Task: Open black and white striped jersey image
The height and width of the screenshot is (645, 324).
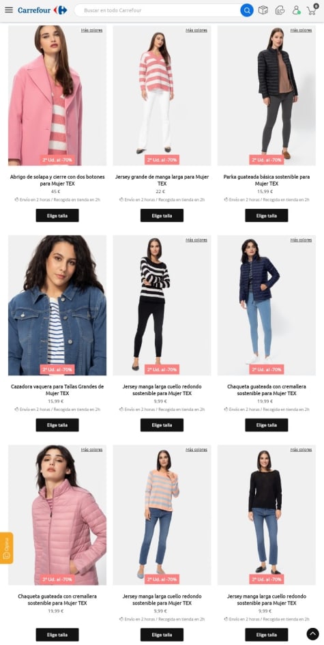Action: point(162,305)
